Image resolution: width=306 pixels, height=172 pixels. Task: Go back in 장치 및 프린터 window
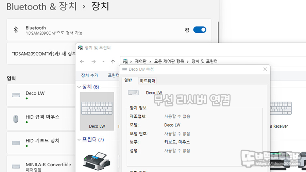82,62
